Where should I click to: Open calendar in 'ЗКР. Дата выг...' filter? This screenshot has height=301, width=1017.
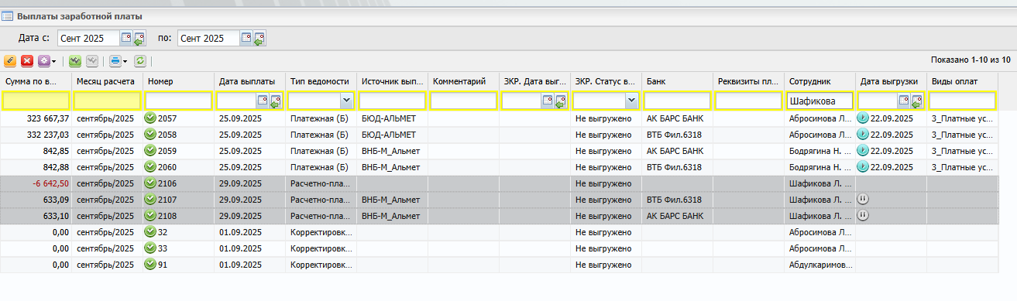[x=548, y=101]
